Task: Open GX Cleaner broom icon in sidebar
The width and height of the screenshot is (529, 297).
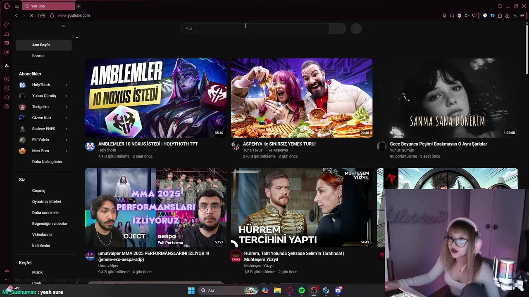Action: tap(7, 34)
